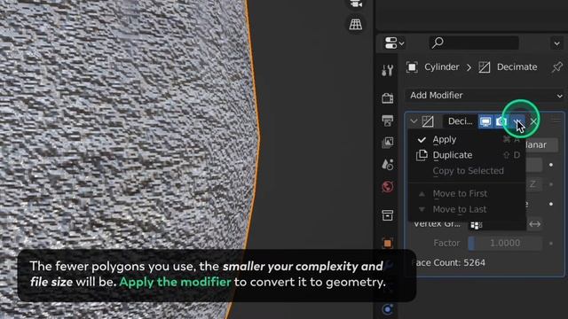Viewport: 568px width, 319px height.
Task: Open the properties options dropdown arrow
Action: click(556, 43)
